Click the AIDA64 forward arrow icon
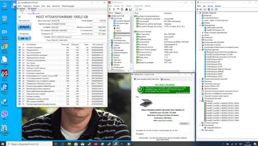258x146 pixels. point(114,9)
